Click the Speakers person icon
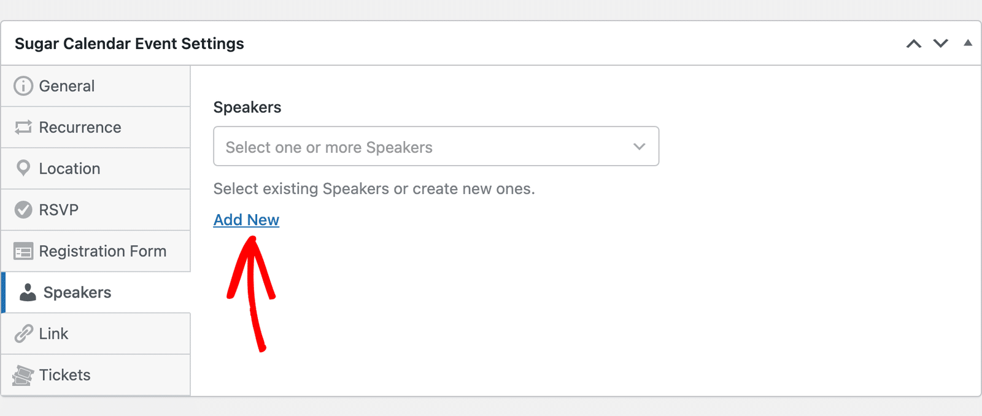Viewport: 982px width, 416px height. 28,292
